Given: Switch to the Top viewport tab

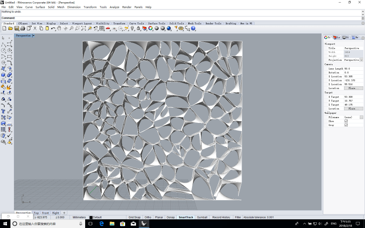Looking at the screenshot, I should click(x=36, y=213).
